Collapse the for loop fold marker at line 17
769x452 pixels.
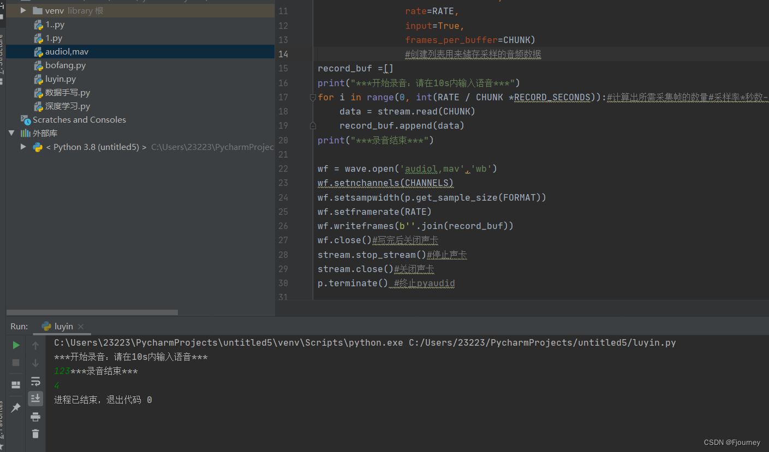tap(313, 97)
